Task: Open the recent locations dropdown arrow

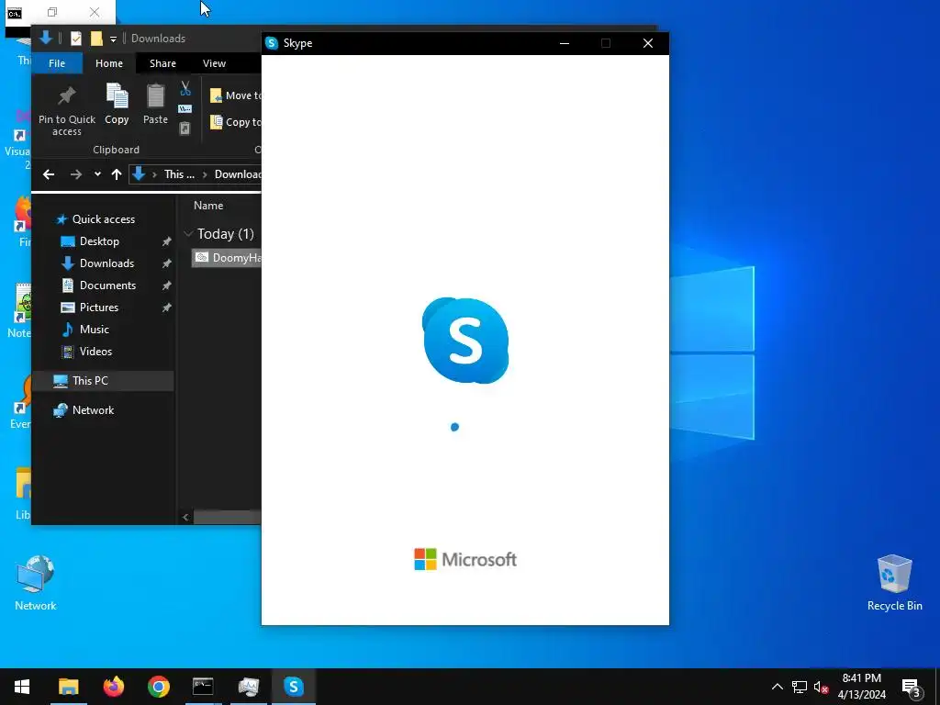Action: (97, 174)
